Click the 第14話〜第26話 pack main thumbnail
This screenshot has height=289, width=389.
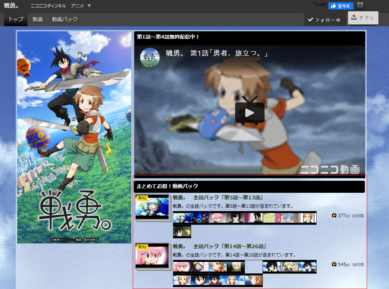click(152, 256)
